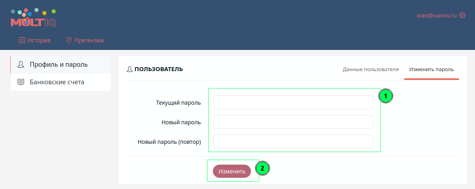Image resolution: width=475 pixels, height=189 pixels.
Task: Click the green circle marker numbered 2
Action: [x=262, y=168]
